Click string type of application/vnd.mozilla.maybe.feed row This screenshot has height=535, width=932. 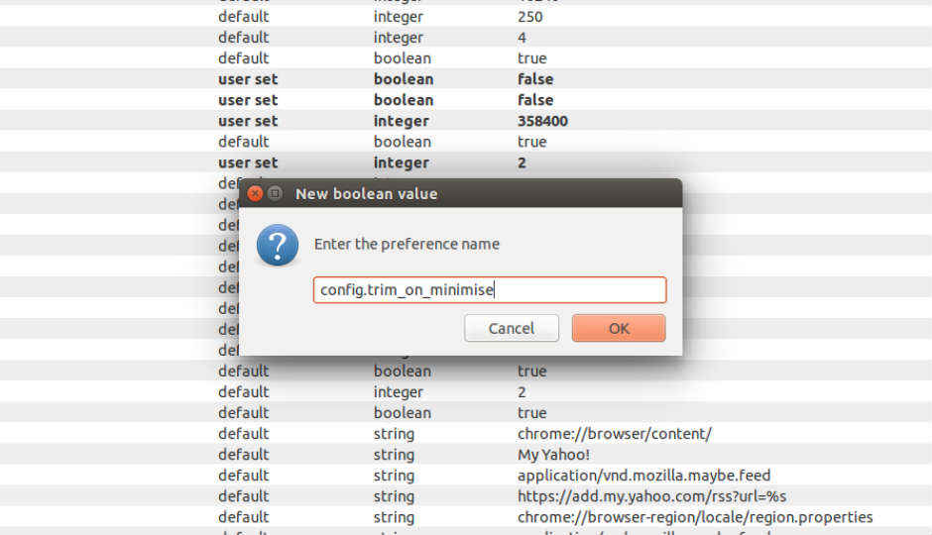coord(394,476)
